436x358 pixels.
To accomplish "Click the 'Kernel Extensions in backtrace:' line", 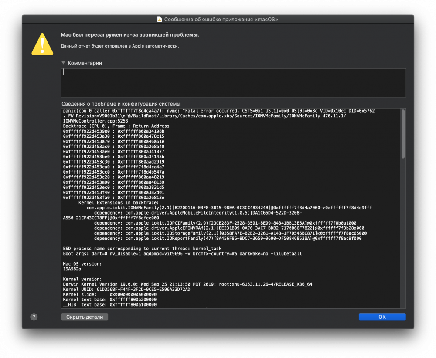I will [119, 202].
